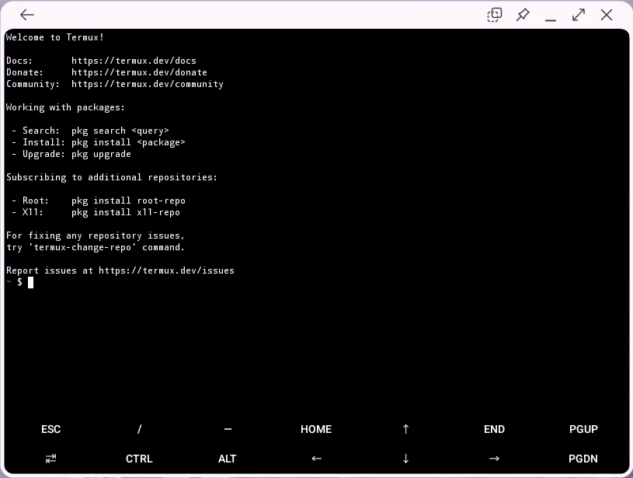Click 'Working with packages:' heading
This screenshot has height=478, width=633.
click(65, 107)
